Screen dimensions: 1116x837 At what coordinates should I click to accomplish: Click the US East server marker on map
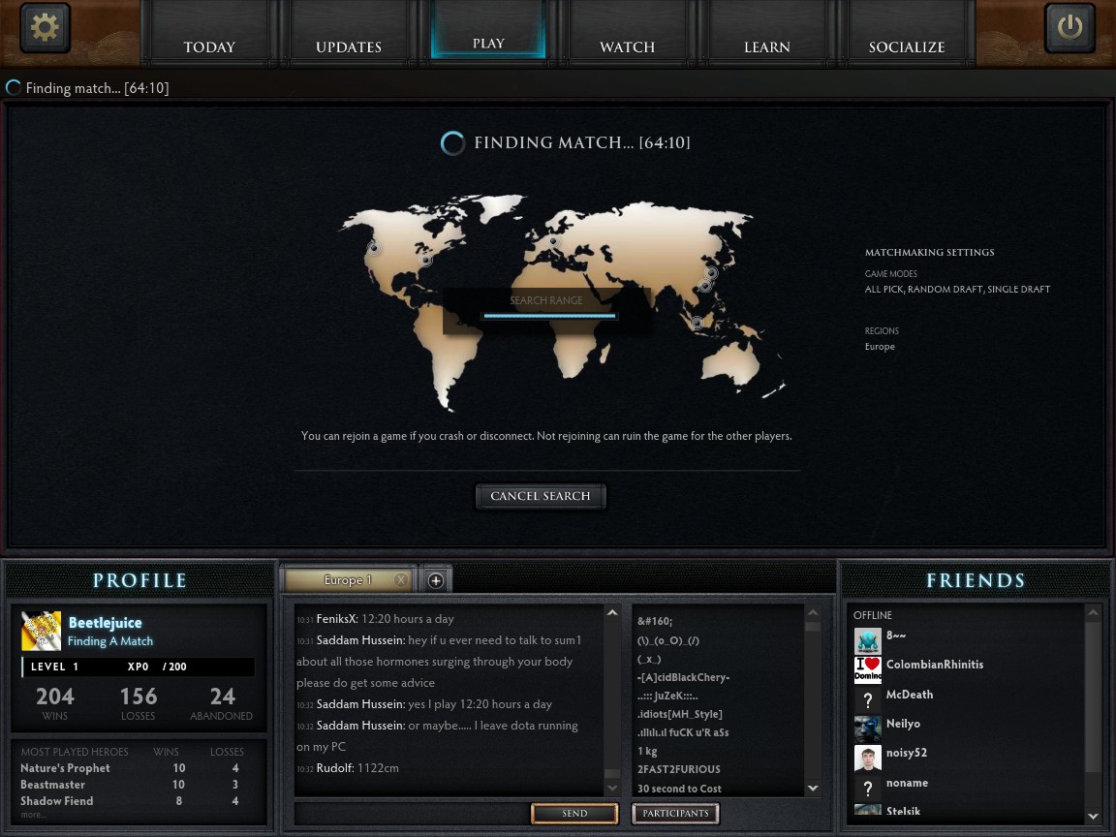[x=425, y=260]
